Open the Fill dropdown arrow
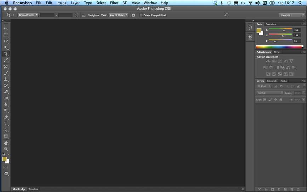 [x=303, y=100]
